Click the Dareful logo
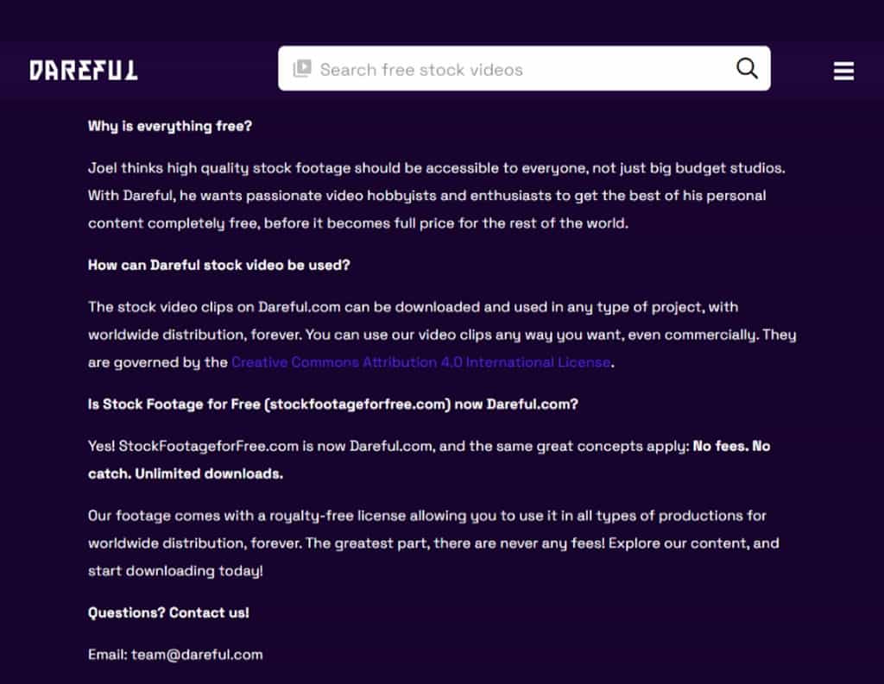884x684 pixels. point(84,70)
